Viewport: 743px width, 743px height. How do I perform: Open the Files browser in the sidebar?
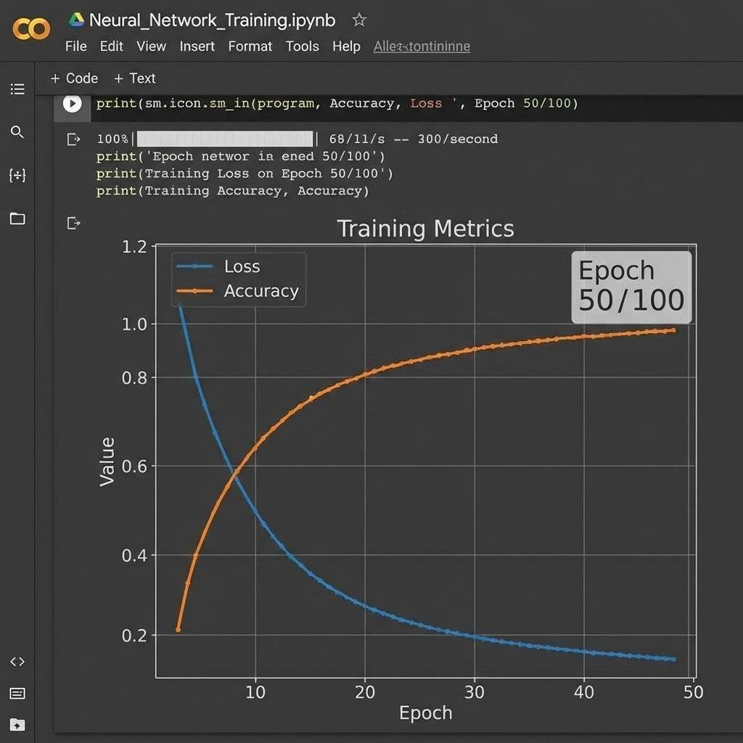point(17,219)
